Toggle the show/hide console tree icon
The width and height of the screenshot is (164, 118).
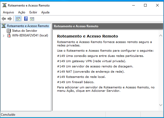click(x=18, y=19)
